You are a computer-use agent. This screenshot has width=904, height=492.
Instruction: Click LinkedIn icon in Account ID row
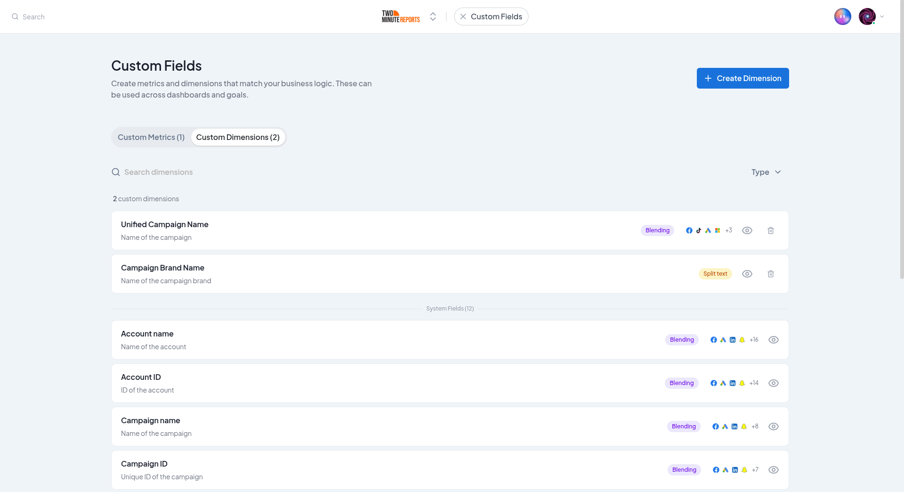(733, 383)
